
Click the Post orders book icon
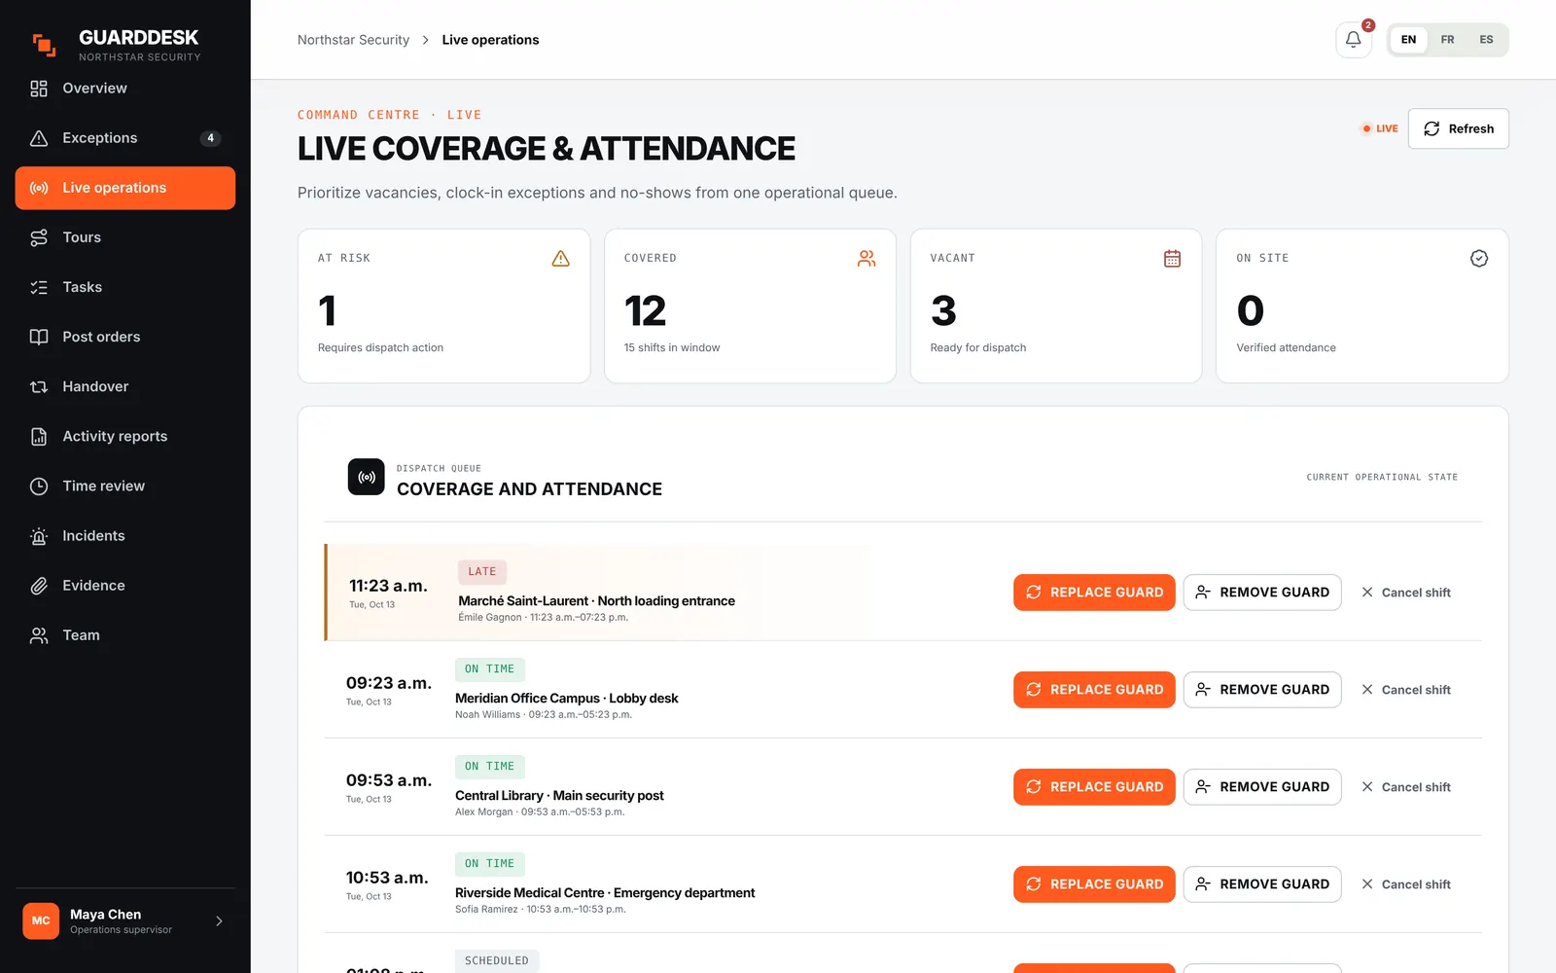click(x=39, y=337)
